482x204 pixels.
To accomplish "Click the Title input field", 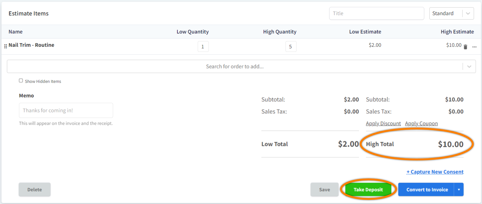I will pyautogui.click(x=376, y=13).
